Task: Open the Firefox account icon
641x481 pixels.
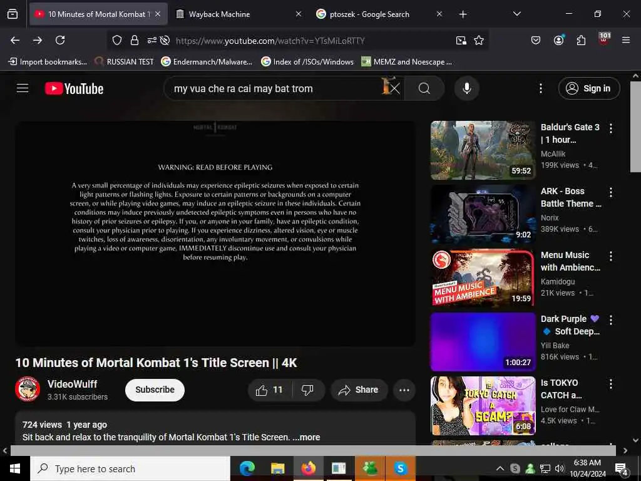Action: pos(558,39)
